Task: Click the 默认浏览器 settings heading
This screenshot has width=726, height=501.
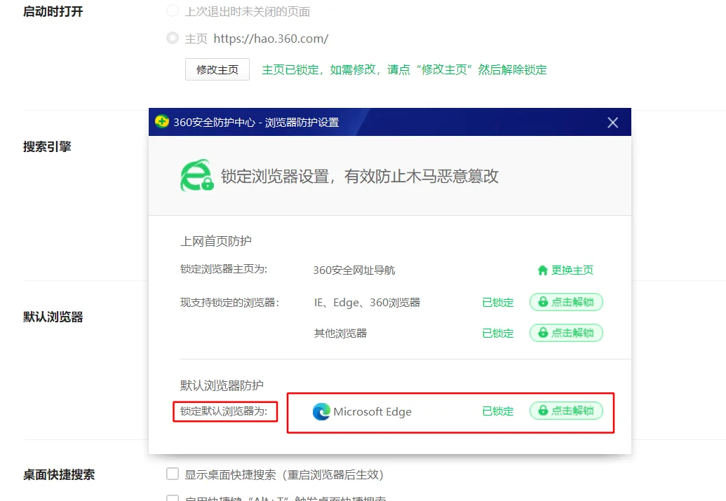Action: (x=53, y=317)
